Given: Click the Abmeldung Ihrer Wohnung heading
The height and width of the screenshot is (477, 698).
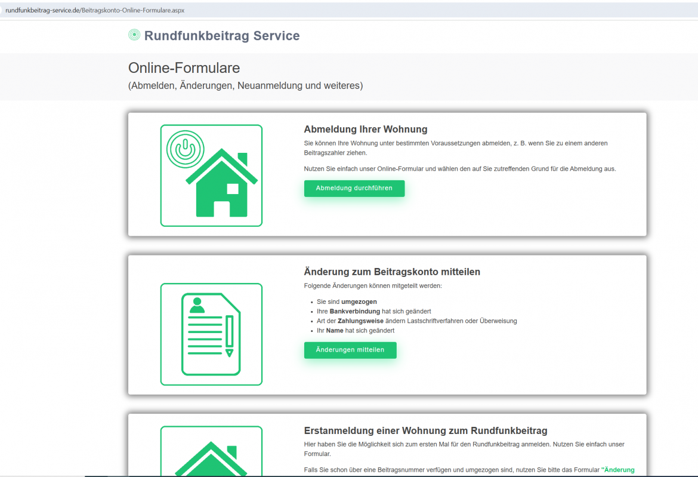Looking at the screenshot, I should tap(366, 129).
